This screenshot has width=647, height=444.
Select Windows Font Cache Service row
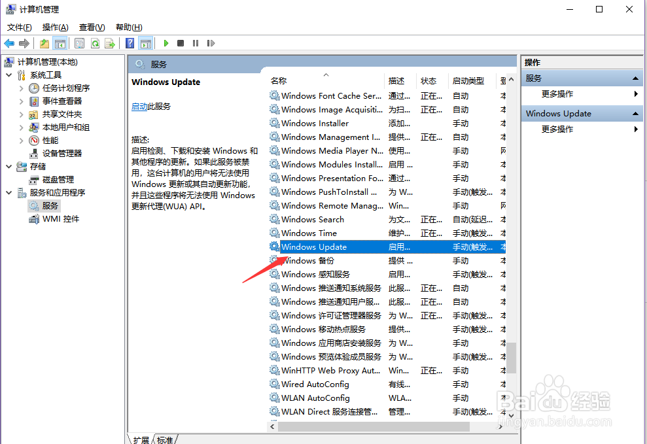coord(387,95)
